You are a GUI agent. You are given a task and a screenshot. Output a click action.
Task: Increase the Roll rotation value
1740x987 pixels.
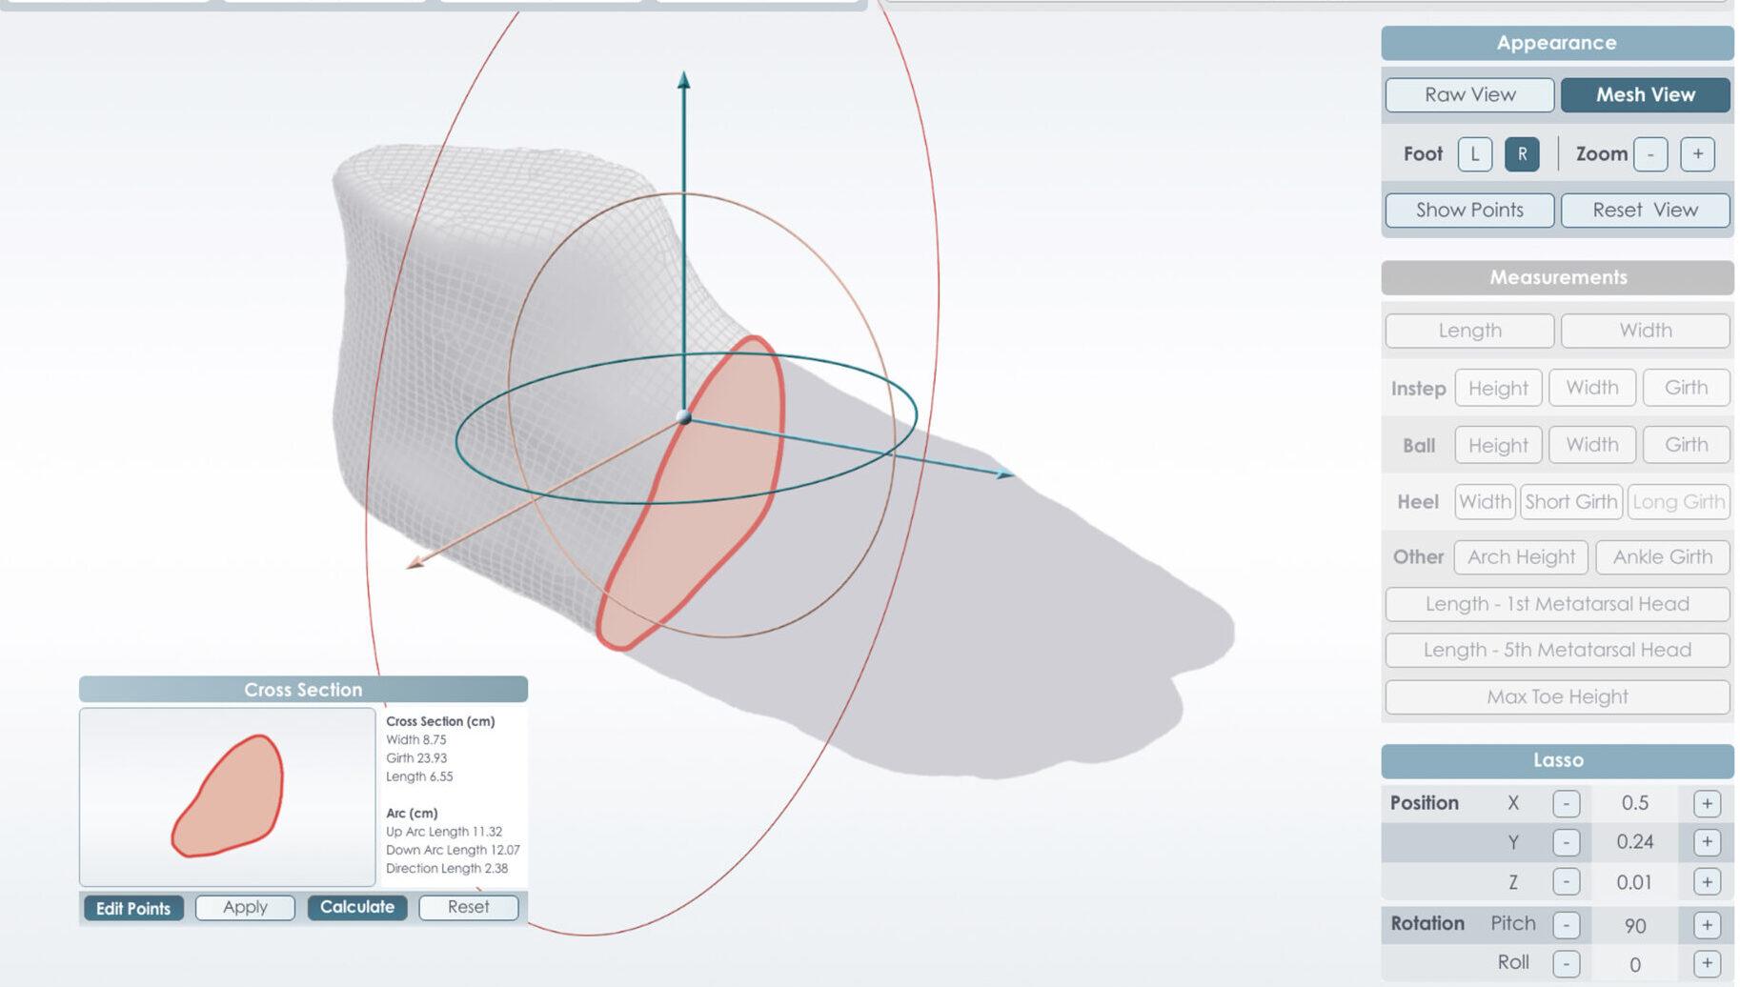(x=1706, y=963)
